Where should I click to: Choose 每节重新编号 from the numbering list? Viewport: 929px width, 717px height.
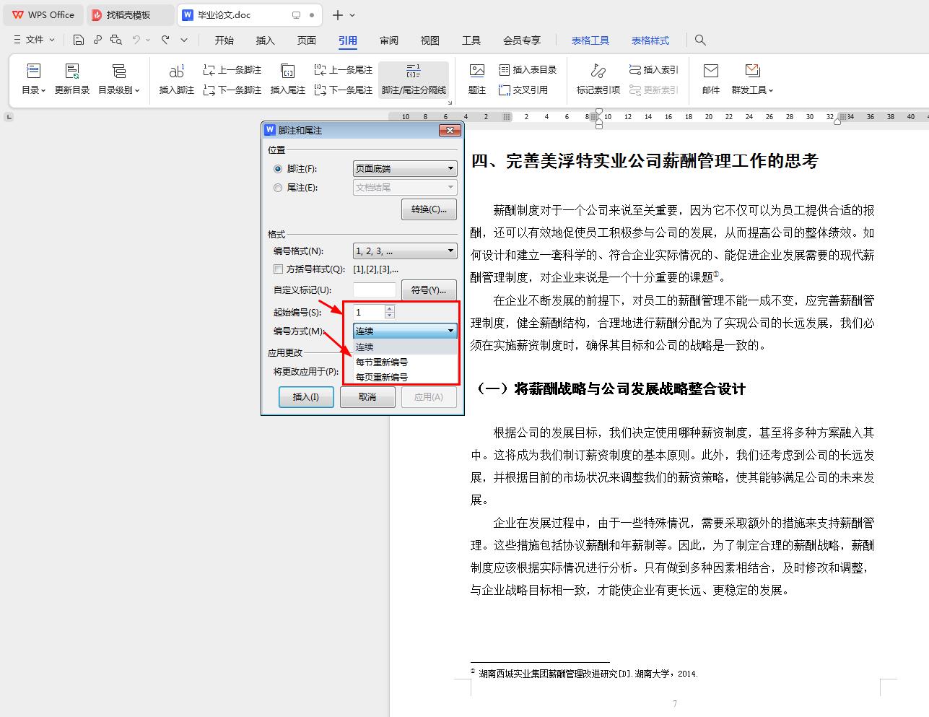[x=382, y=362]
